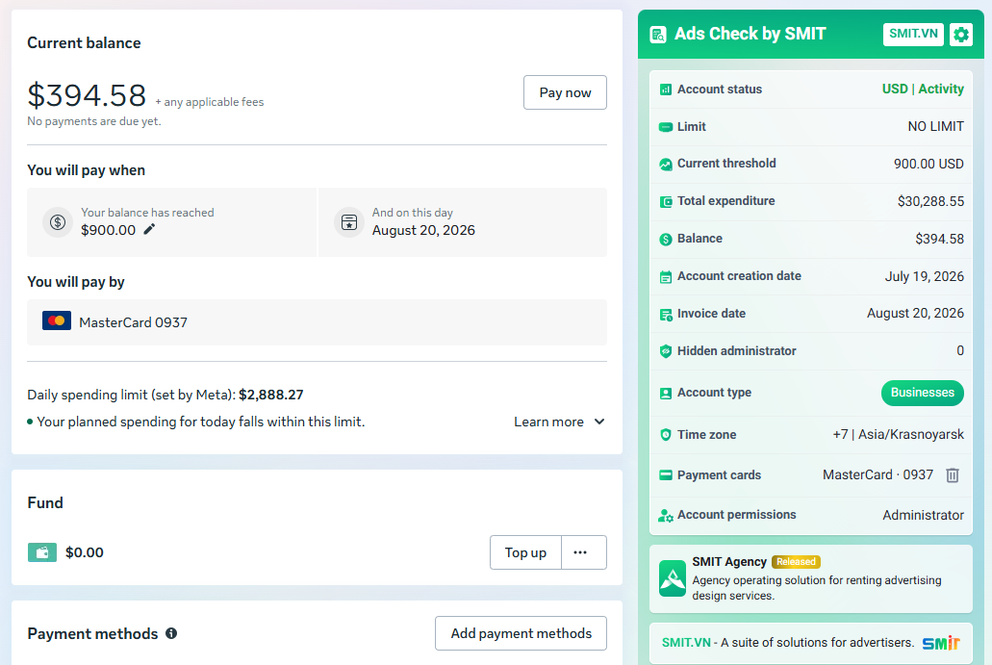The width and height of the screenshot is (992, 665).
Task: Click the '$0.00' Fund amount
Action: [84, 552]
